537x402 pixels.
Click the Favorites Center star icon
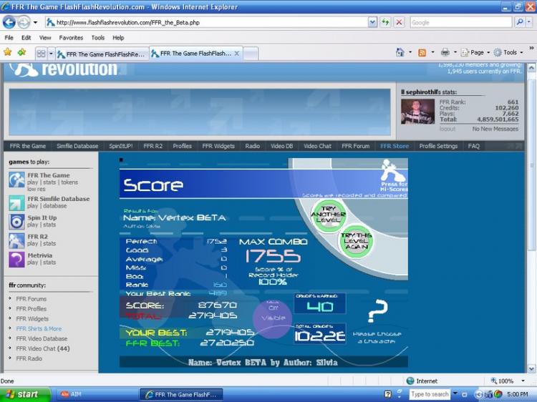point(8,52)
